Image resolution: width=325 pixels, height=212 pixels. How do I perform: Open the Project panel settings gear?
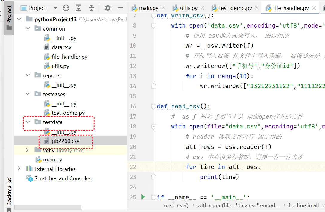pyautogui.click(x=108, y=8)
